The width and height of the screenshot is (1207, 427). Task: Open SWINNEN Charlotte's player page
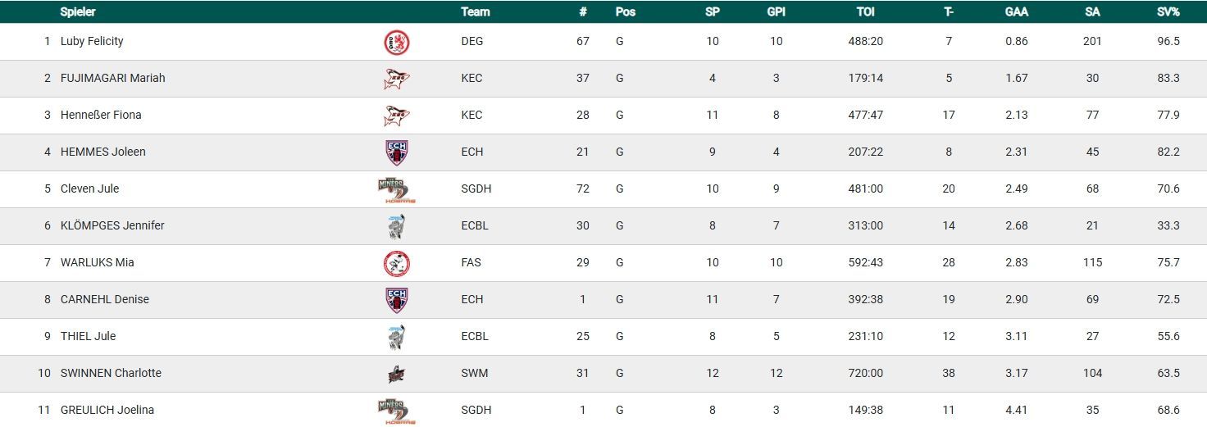[111, 374]
